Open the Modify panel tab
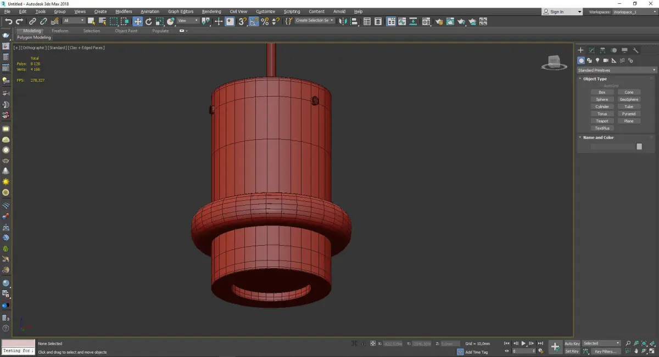The image size is (659, 357). [x=591, y=50]
